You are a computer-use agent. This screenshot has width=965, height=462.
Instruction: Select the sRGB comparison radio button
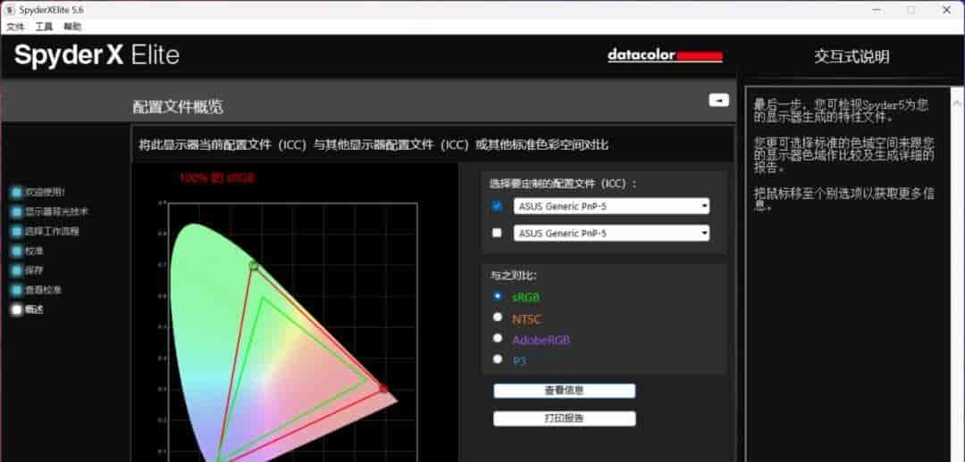point(498,296)
